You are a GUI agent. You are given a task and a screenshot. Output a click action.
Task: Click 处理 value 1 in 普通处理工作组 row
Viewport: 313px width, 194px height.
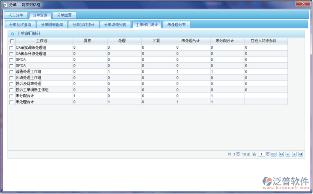(109, 72)
